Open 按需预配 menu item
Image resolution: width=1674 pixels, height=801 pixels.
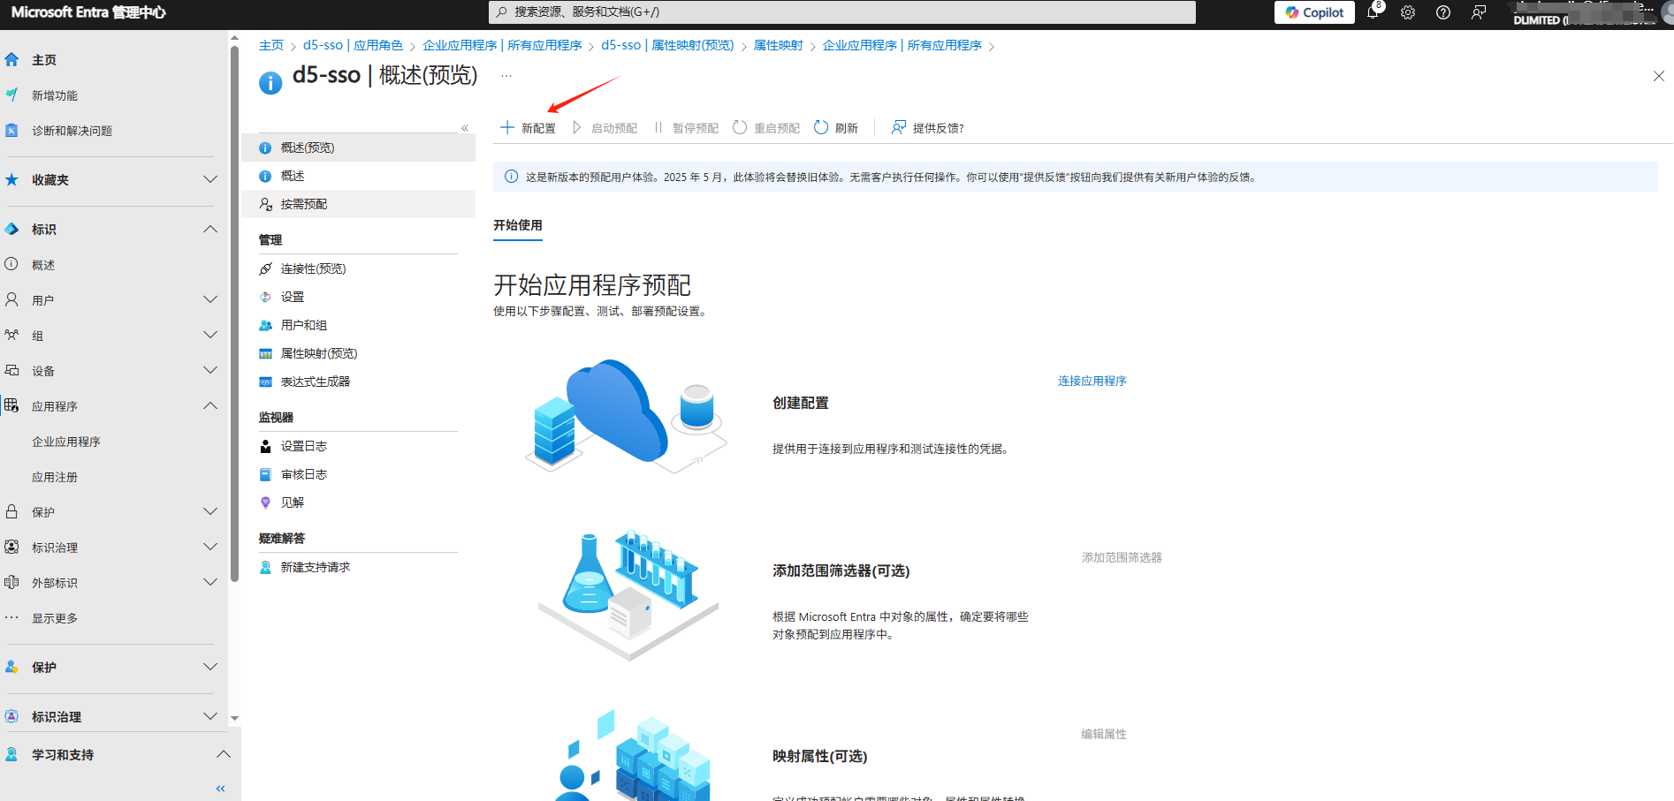[359, 204]
